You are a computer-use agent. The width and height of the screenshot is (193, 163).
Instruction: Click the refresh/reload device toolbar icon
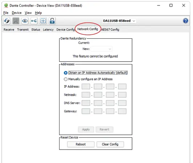7,21
